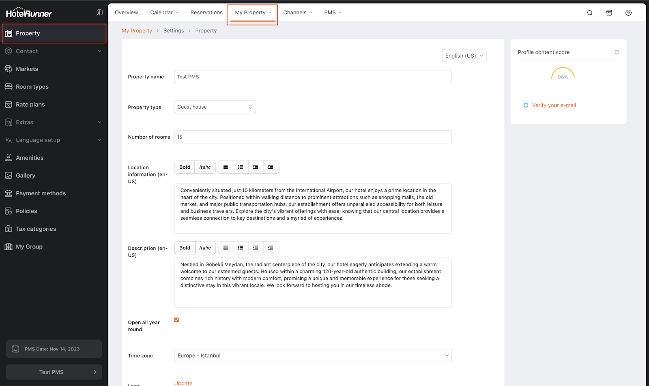
Task: Open the user profile icon
Action: pyautogui.click(x=628, y=13)
